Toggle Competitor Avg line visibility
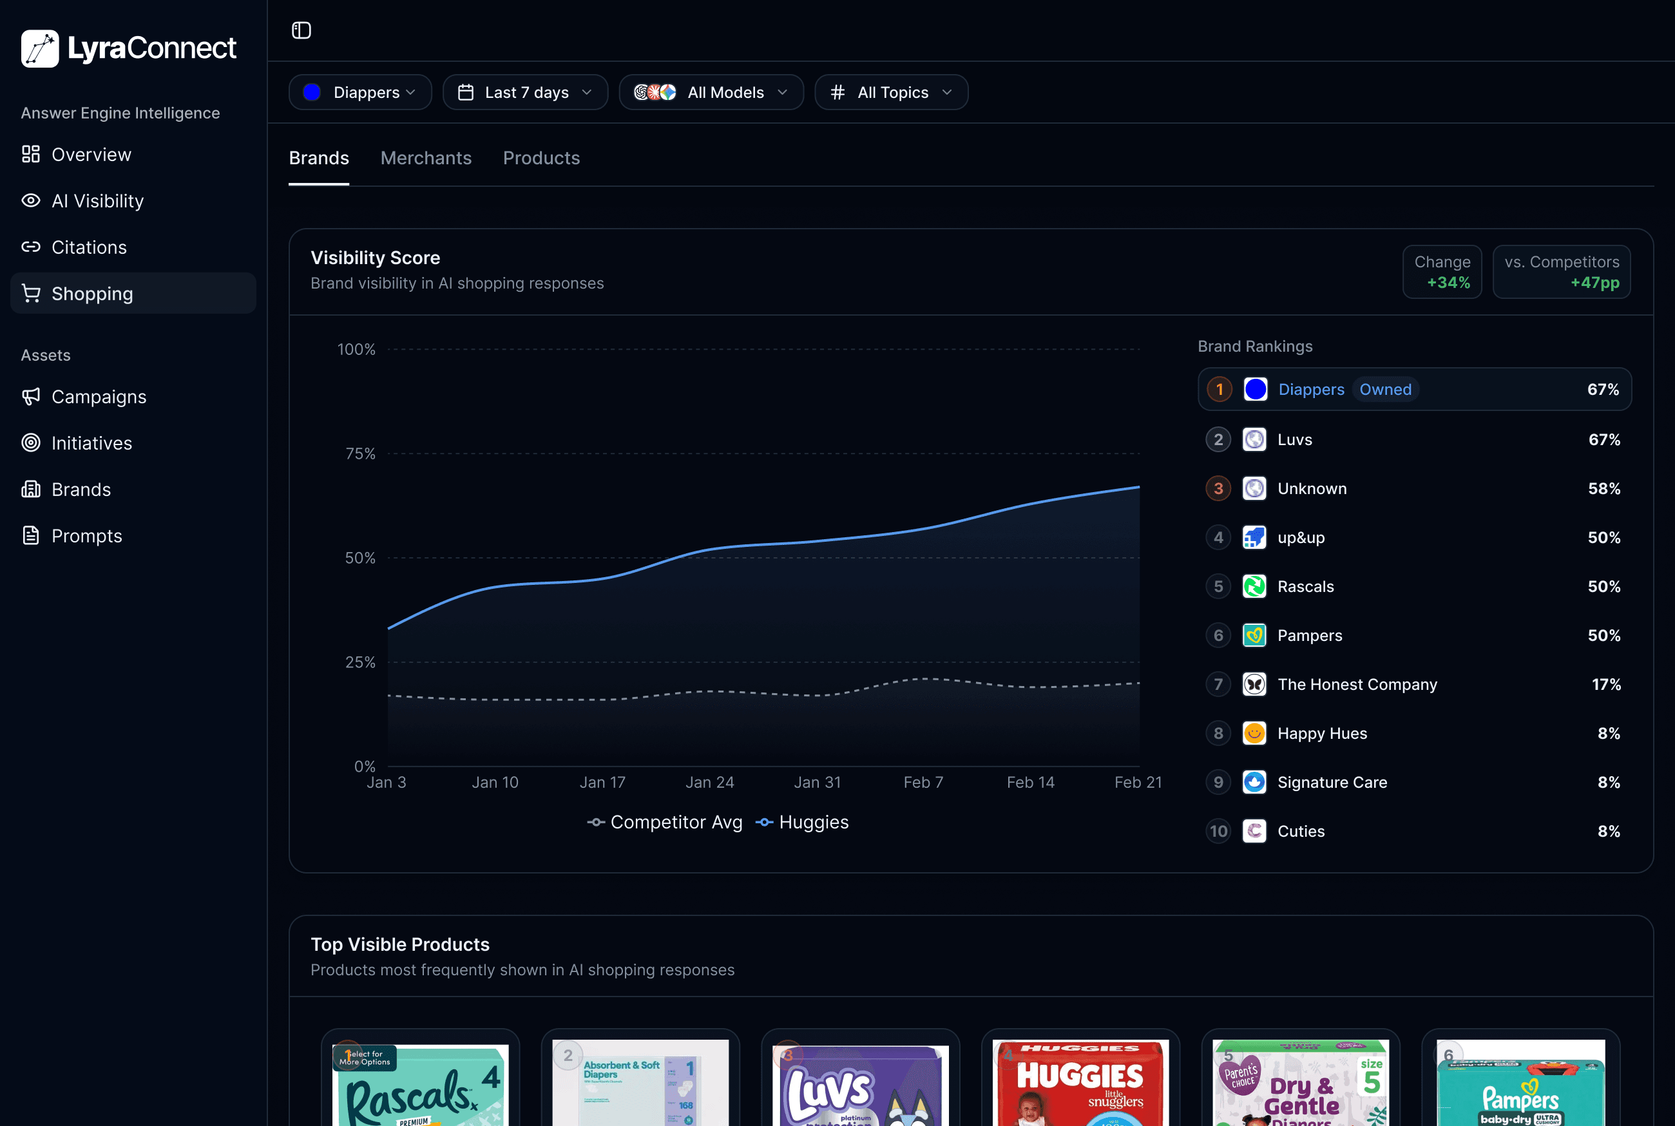 [665, 822]
